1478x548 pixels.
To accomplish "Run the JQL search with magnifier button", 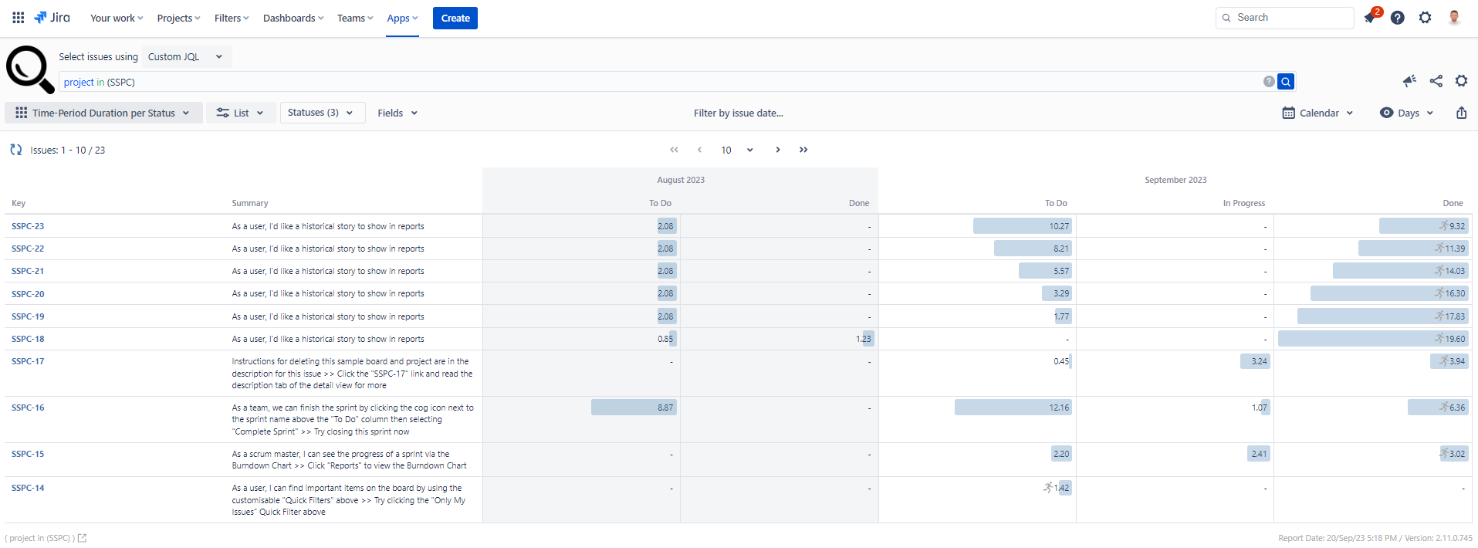I will [x=1286, y=82].
